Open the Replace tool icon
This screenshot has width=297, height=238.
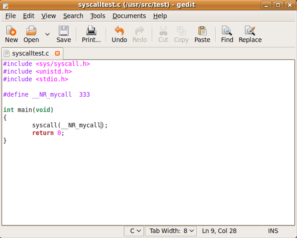click(x=250, y=34)
